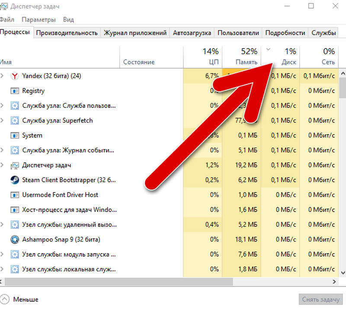Select the Registry process name
This screenshot has height=309, width=346.
[x=33, y=91]
